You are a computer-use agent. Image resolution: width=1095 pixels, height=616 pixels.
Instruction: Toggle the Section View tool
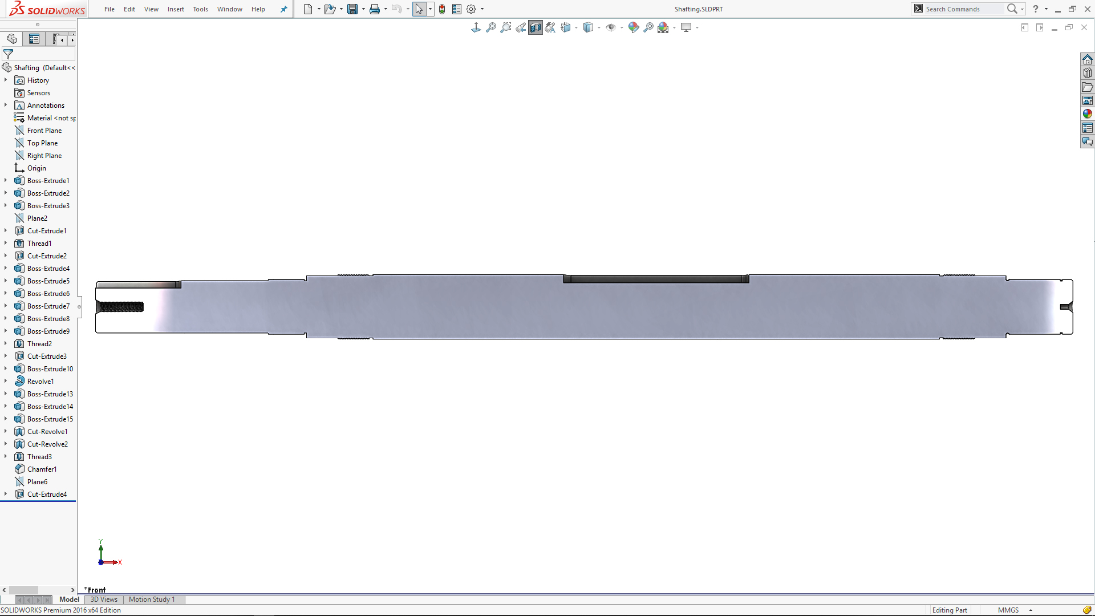(536, 27)
